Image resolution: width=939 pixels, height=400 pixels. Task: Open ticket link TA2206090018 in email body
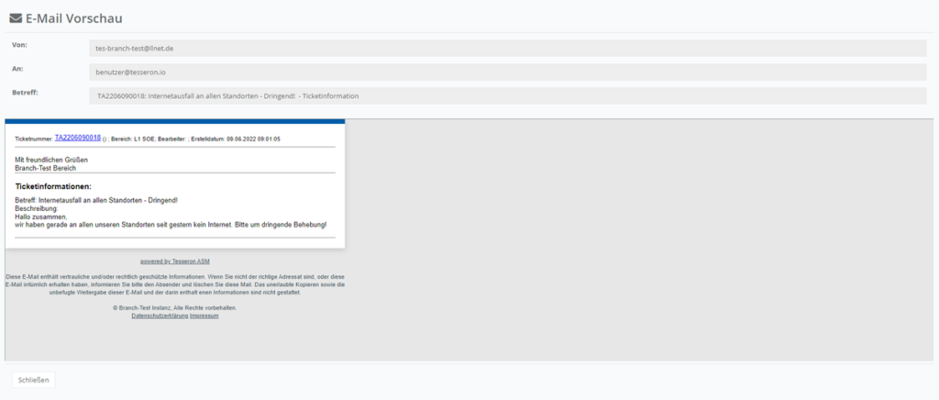click(78, 138)
